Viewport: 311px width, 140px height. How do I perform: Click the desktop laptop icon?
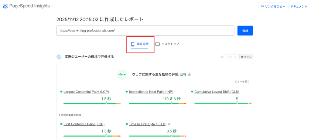pyautogui.click(x=158, y=44)
